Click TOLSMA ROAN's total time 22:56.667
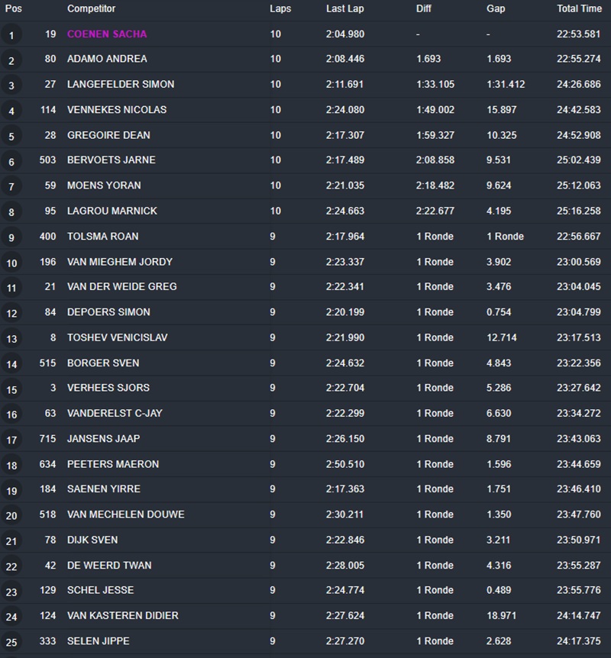The width and height of the screenshot is (611, 658). (x=578, y=237)
